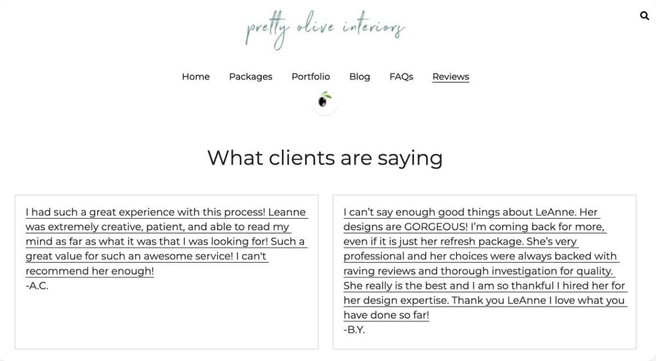Click the magnifying glass in the corner
The image size is (656, 361).
coord(643,16)
